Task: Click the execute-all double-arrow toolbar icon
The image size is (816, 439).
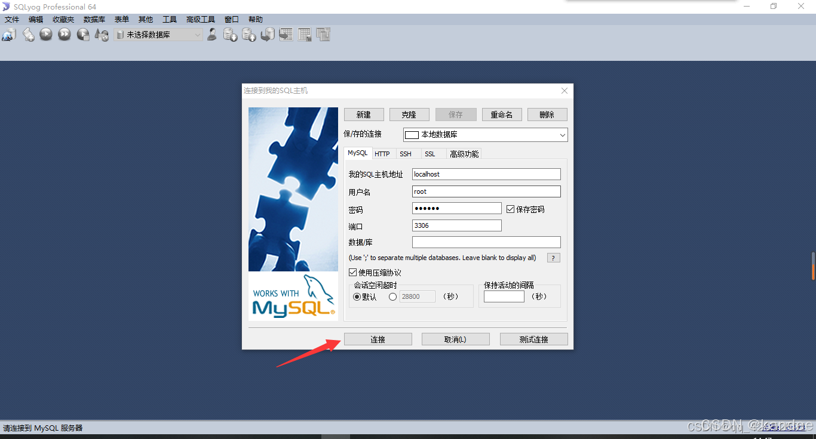Action: point(64,34)
